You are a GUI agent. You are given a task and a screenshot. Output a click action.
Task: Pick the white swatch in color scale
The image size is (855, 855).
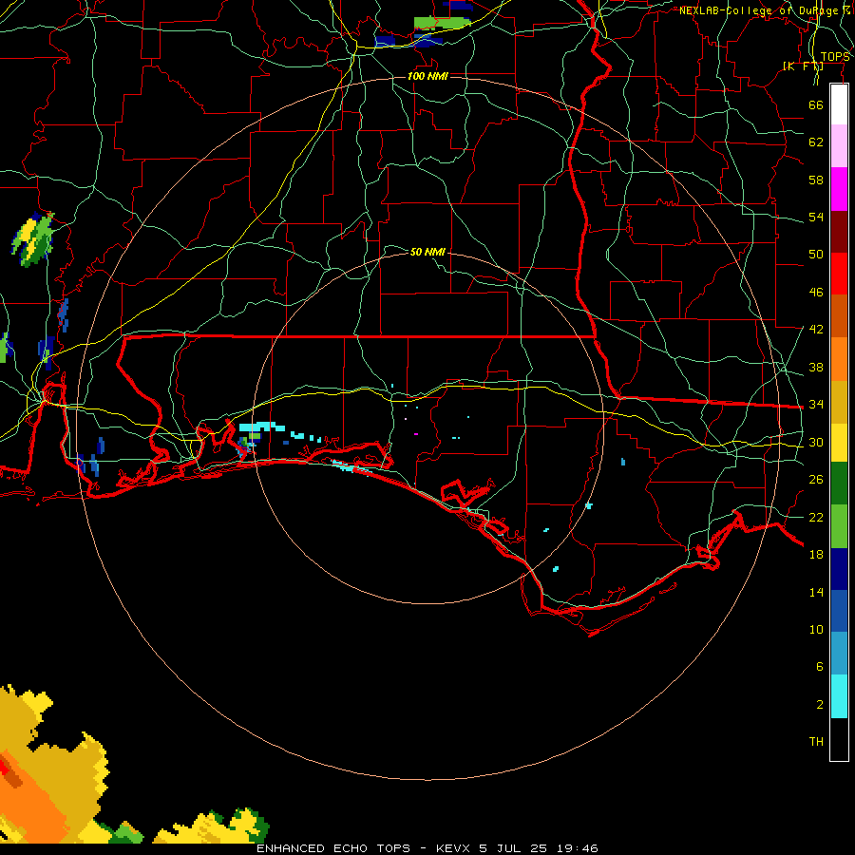click(839, 104)
